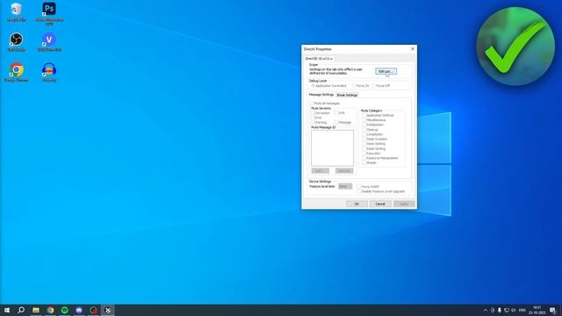Open the volume tray icon
This screenshot has height=316, width=562.
[513, 310]
